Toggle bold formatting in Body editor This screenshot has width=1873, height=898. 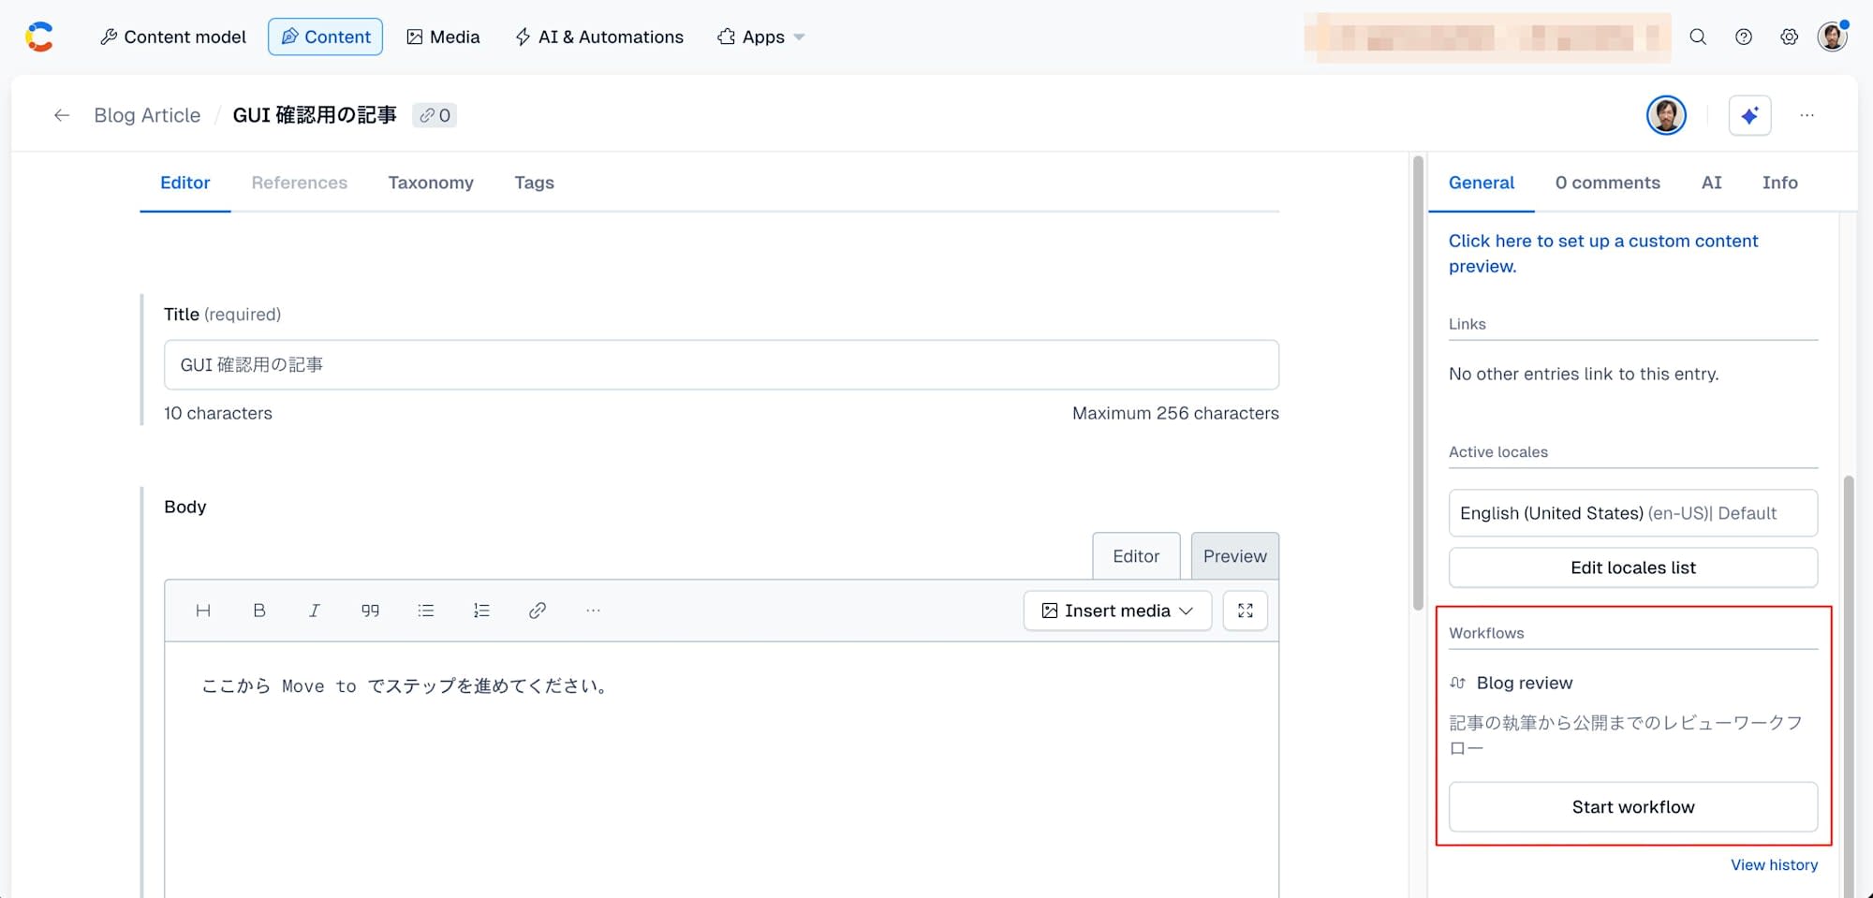pyautogui.click(x=259, y=611)
